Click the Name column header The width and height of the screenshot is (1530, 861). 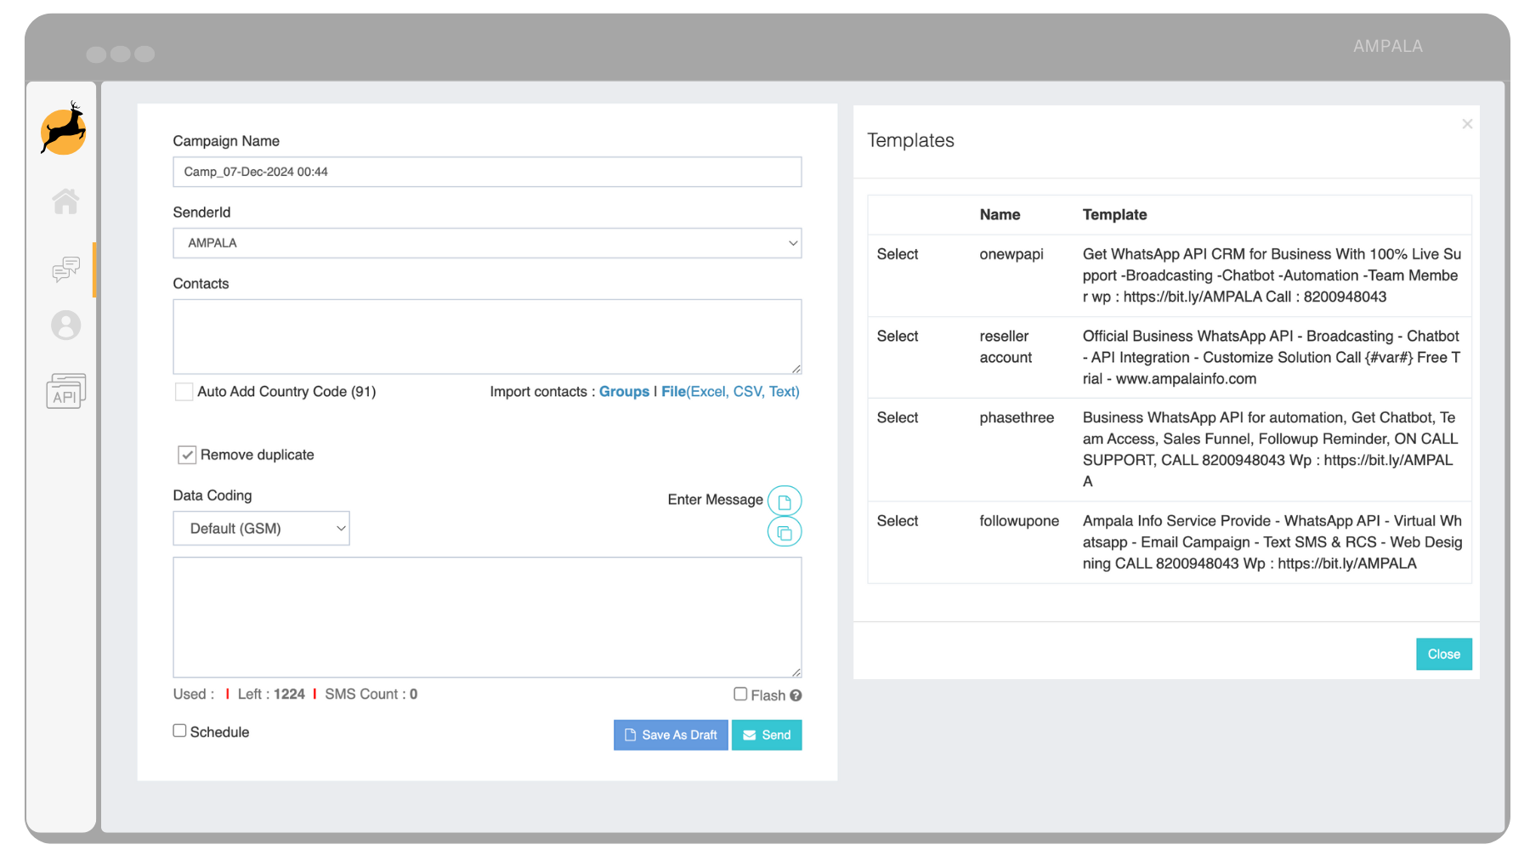coord(1000,215)
